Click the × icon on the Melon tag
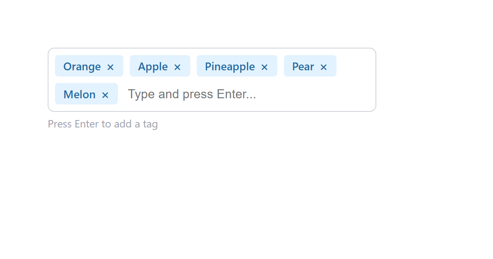The image size is (493, 259). [105, 94]
